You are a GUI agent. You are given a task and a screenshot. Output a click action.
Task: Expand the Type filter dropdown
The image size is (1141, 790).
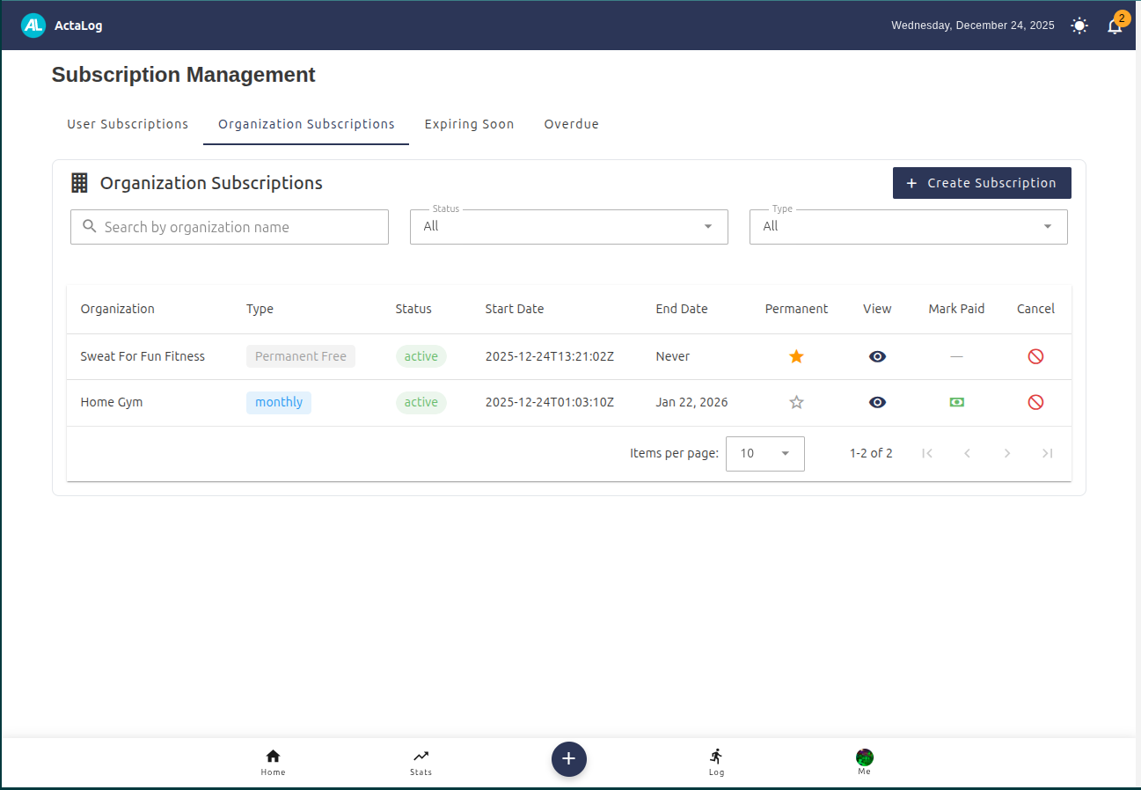click(x=908, y=227)
